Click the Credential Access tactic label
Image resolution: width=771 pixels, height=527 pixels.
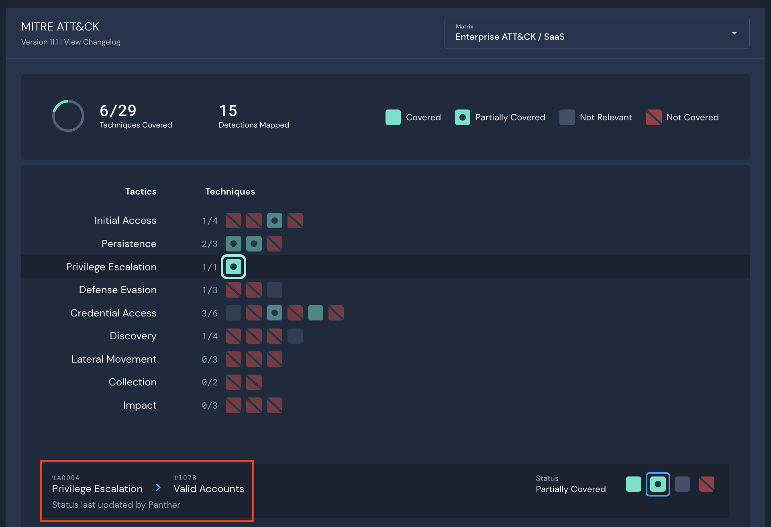point(113,313)
